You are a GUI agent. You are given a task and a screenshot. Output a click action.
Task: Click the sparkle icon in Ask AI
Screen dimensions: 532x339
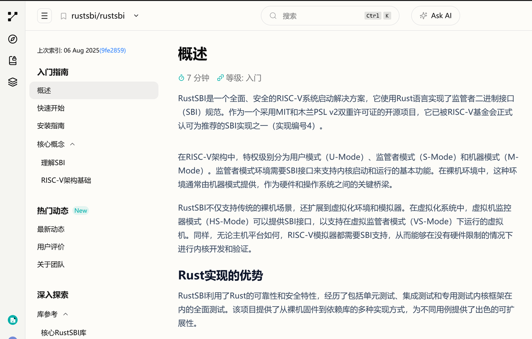coord(423,16)
